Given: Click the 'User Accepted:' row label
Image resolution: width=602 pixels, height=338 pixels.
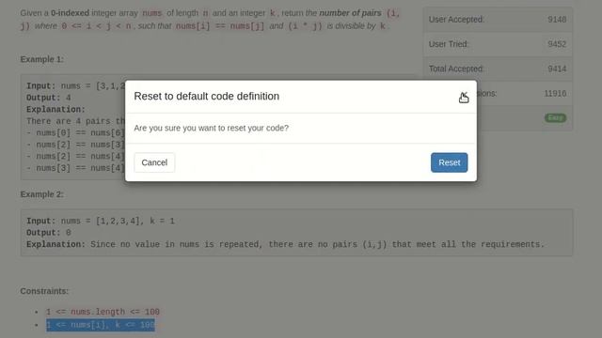Looking at the screenshot, I should [456, 20].
